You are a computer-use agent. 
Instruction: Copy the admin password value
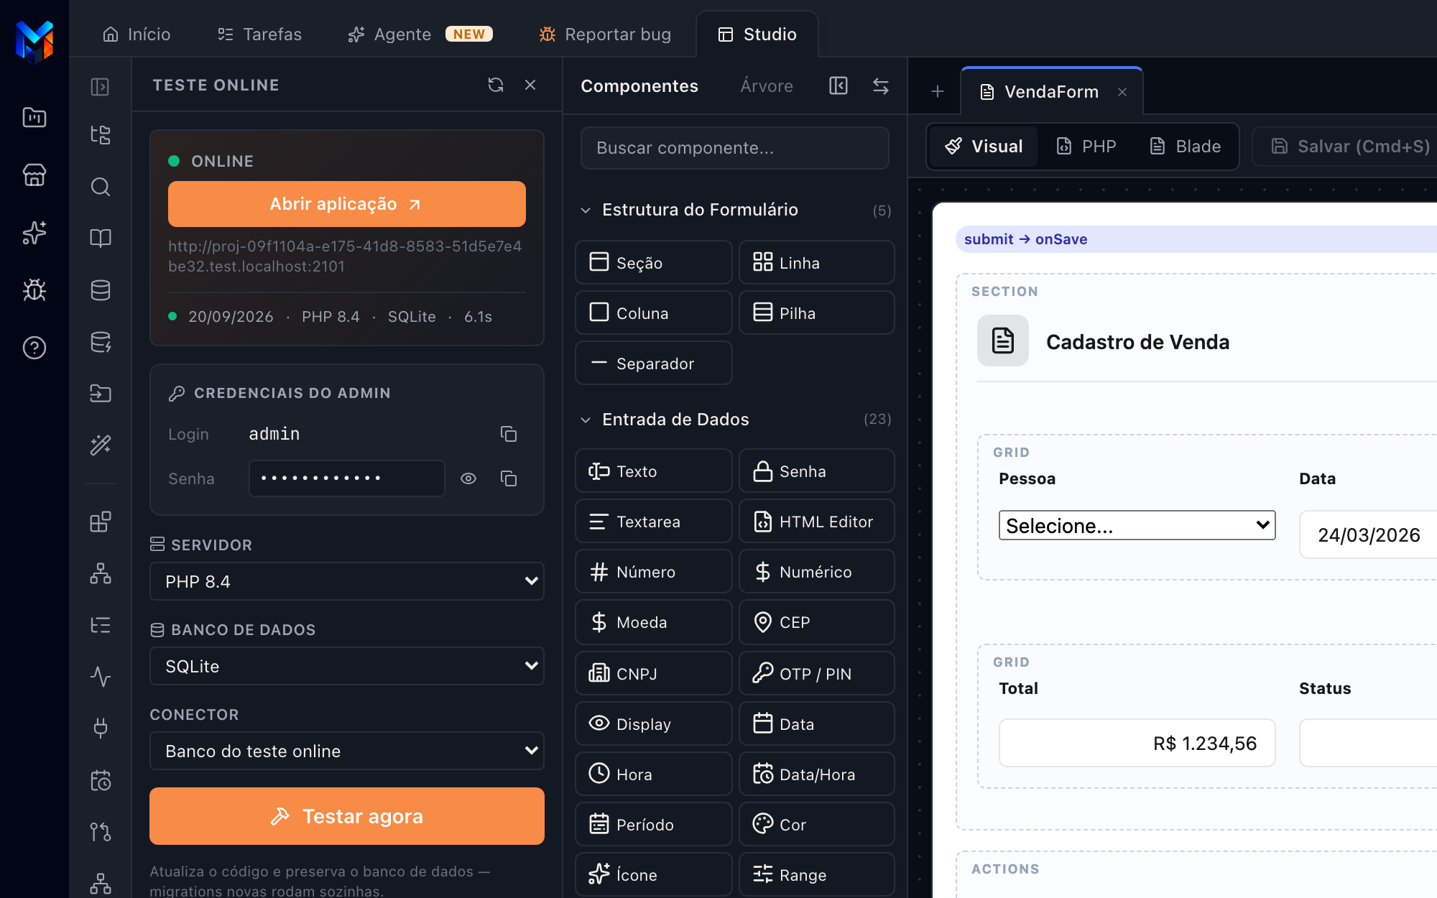[509, 478]
